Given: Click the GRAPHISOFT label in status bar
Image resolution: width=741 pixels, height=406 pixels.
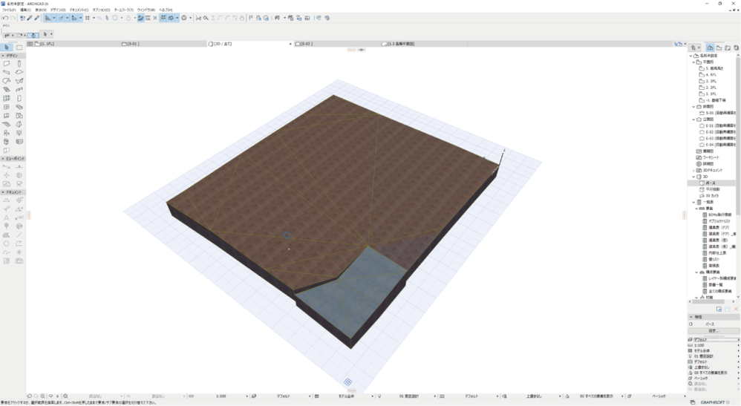Looking at the screenshot, I should click(712, 402).
